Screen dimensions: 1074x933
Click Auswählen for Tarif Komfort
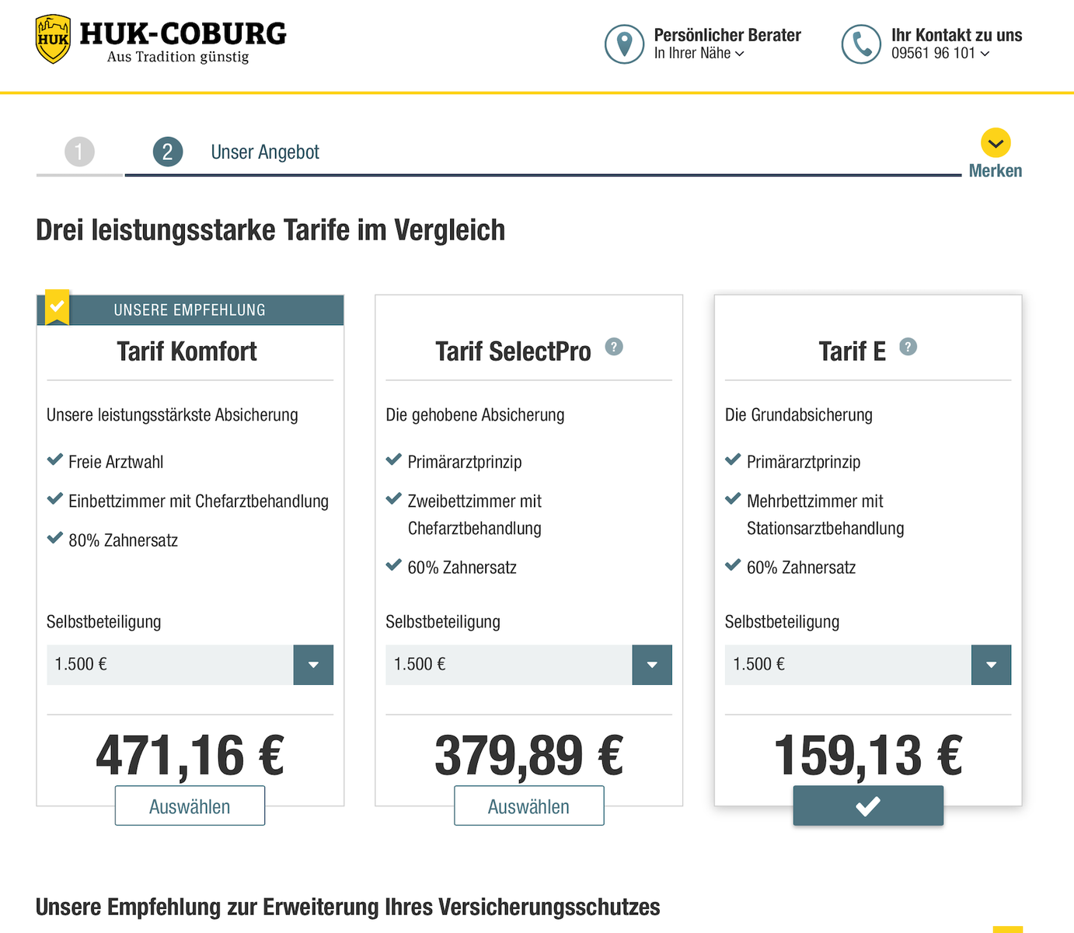[190, 806]
